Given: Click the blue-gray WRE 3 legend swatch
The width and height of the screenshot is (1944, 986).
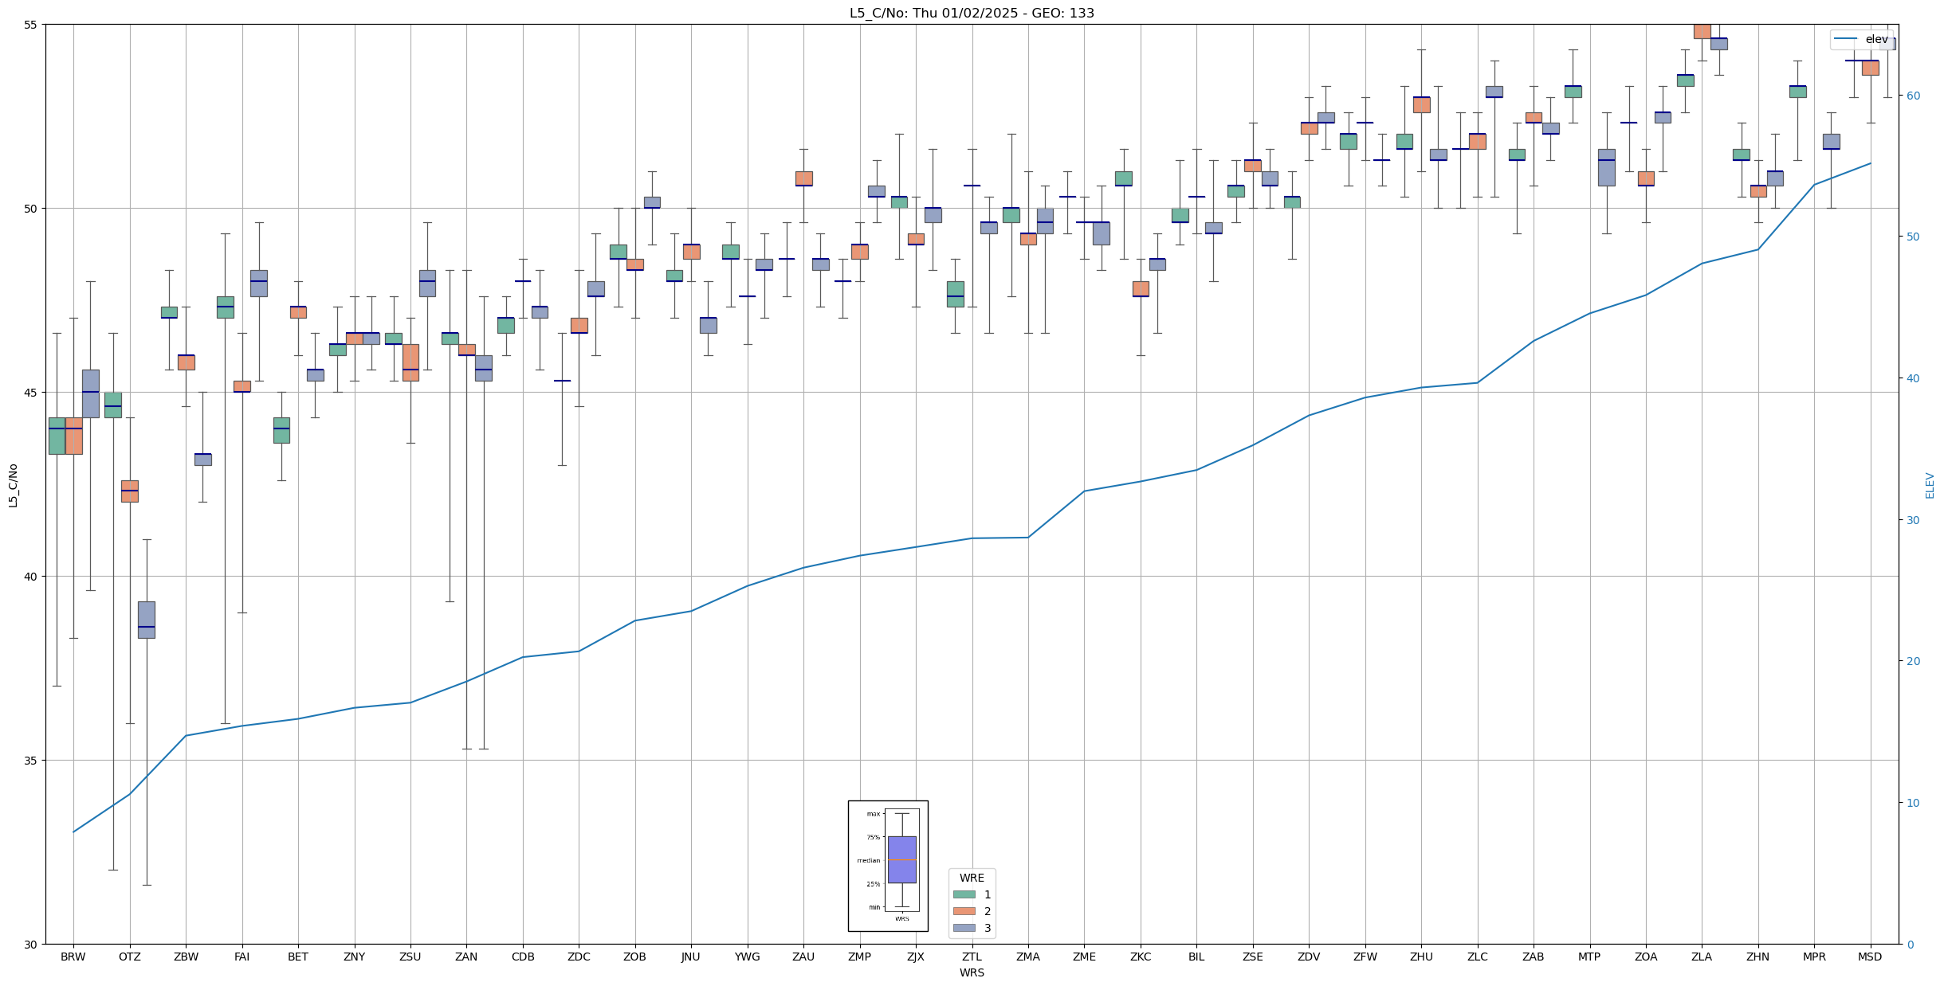Looking at the screenshot, I should pos(964,928).
